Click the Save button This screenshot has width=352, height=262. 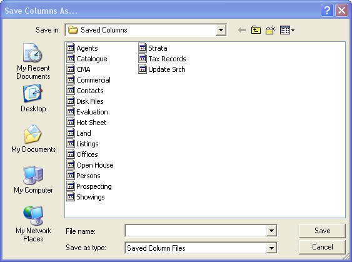coord(322,231)
